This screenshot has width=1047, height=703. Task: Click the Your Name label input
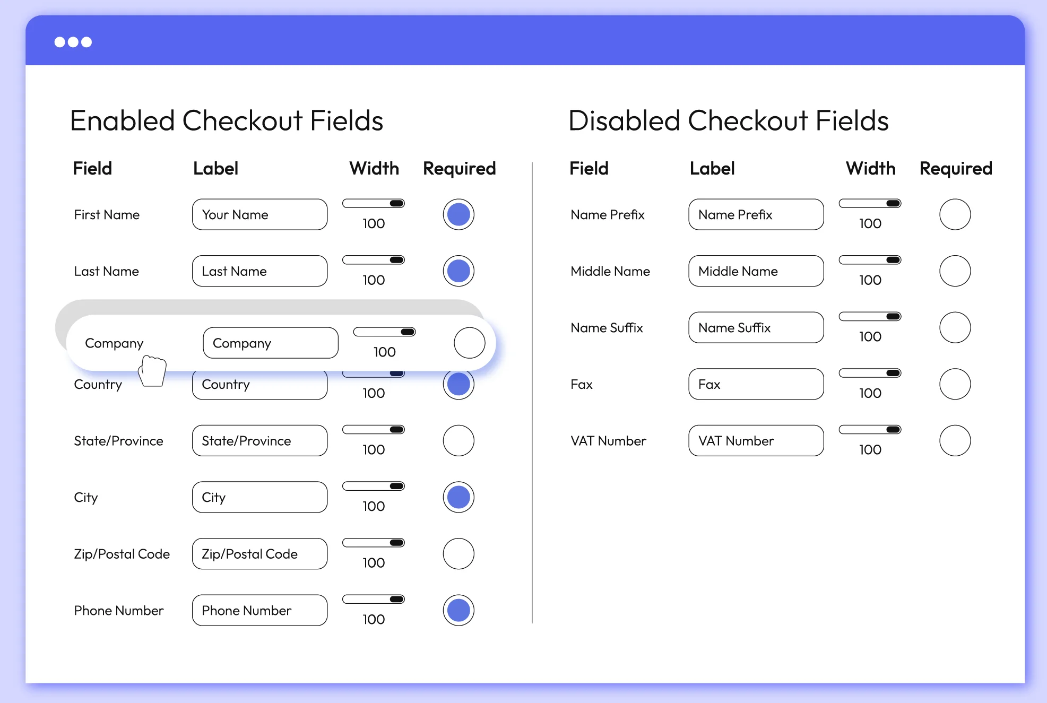point(259,214)
